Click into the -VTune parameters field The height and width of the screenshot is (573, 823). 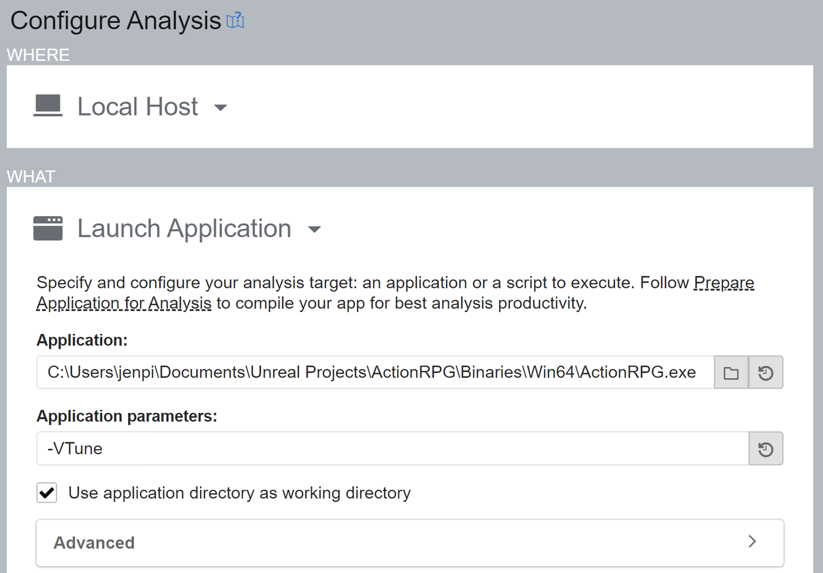[390, 449]
